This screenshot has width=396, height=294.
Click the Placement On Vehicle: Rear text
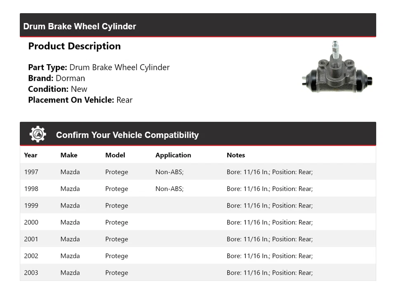point(80,100)
